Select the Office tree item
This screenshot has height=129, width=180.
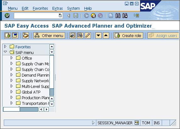coord(27,58)
